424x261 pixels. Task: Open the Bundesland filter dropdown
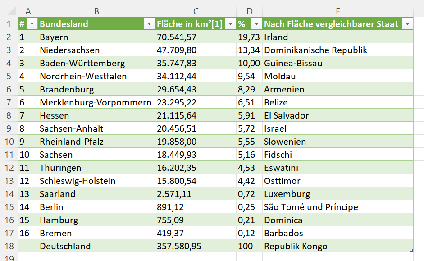click(x=149, y=24)
